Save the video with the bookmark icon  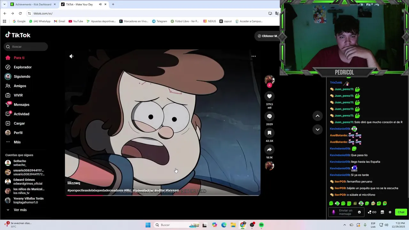point(269,133)
